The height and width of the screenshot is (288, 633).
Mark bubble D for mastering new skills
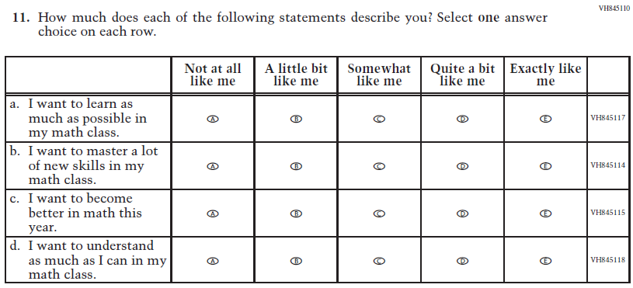tap(462, 166)
